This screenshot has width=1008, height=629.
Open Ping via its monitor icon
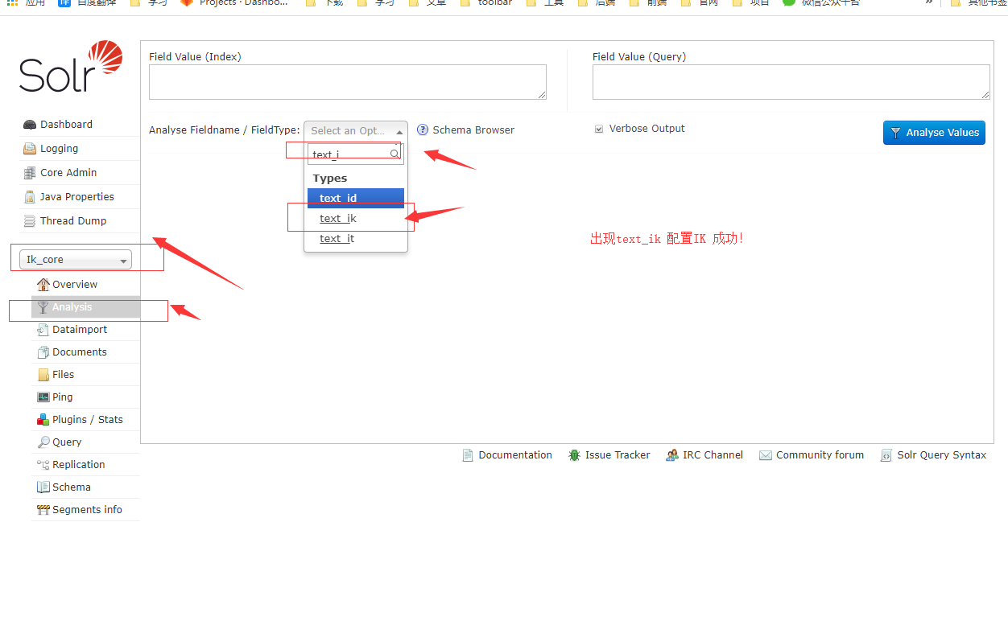[x=43, y=397]
